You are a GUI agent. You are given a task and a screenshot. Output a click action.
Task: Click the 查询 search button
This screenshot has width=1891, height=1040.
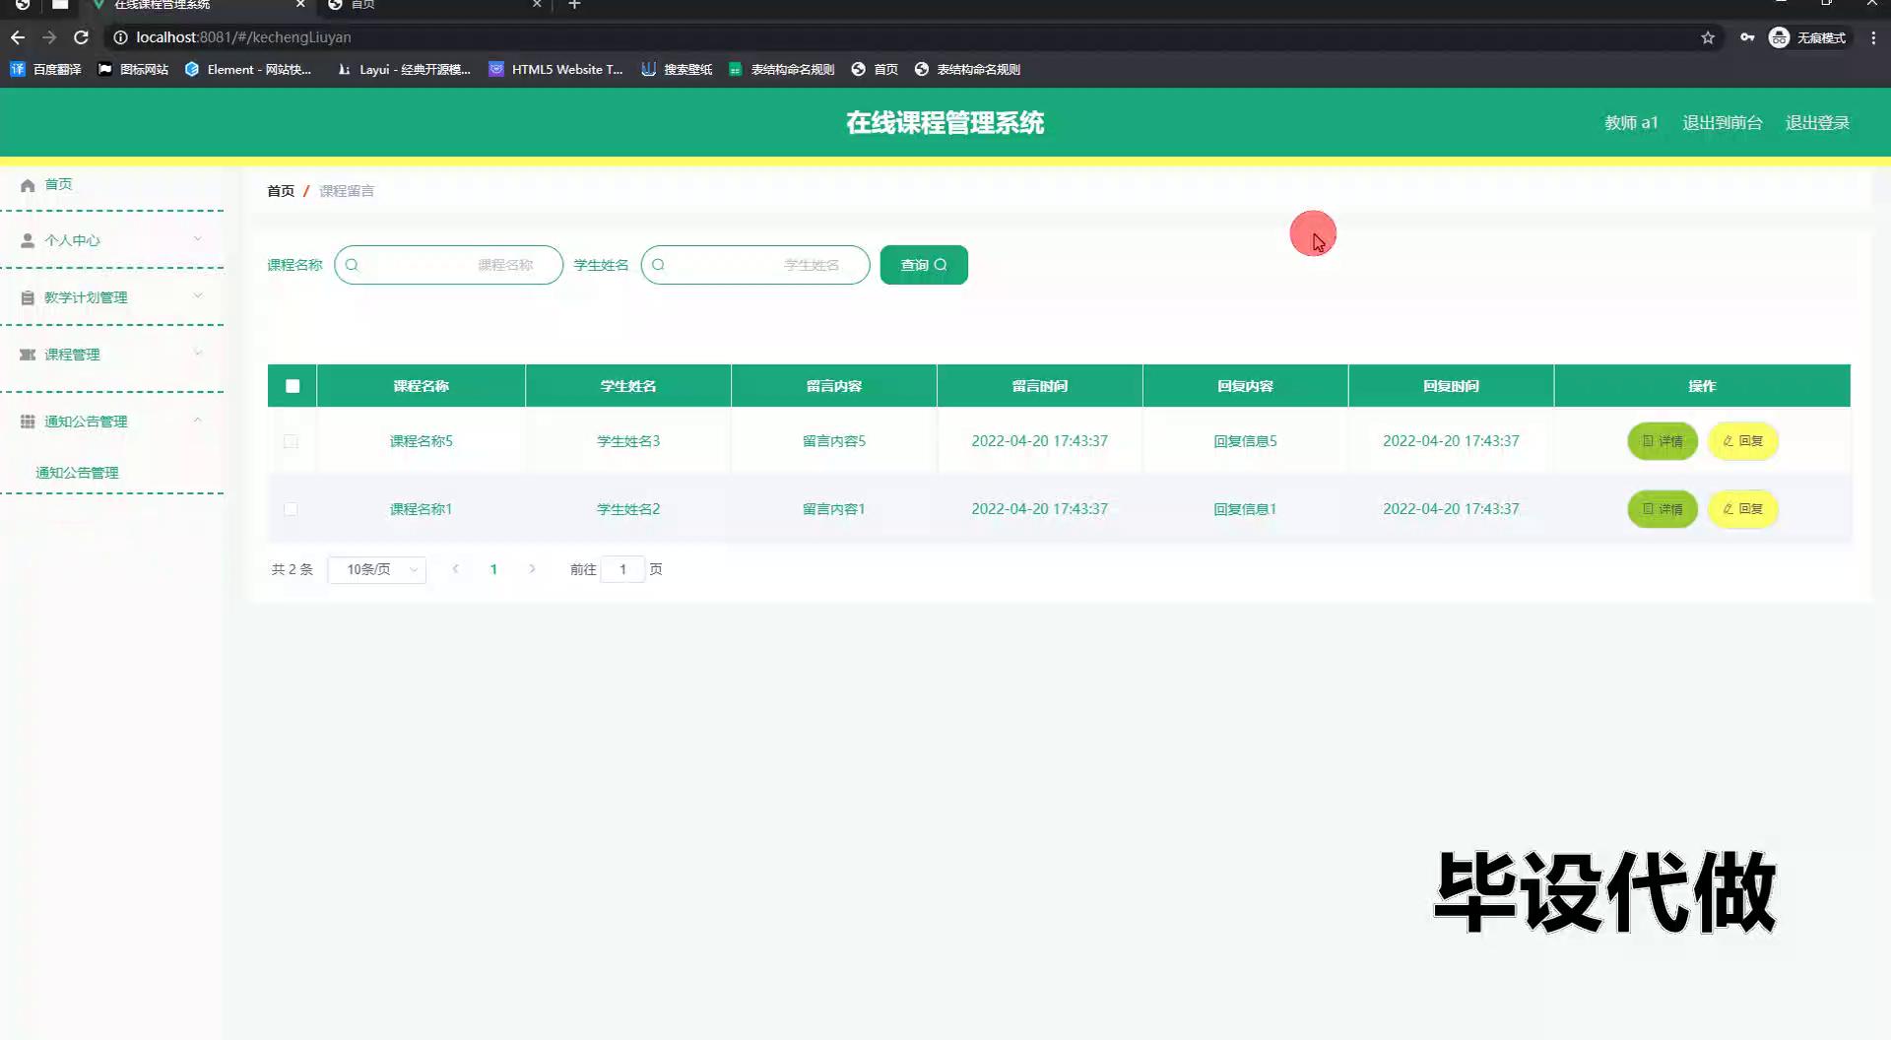923,265
